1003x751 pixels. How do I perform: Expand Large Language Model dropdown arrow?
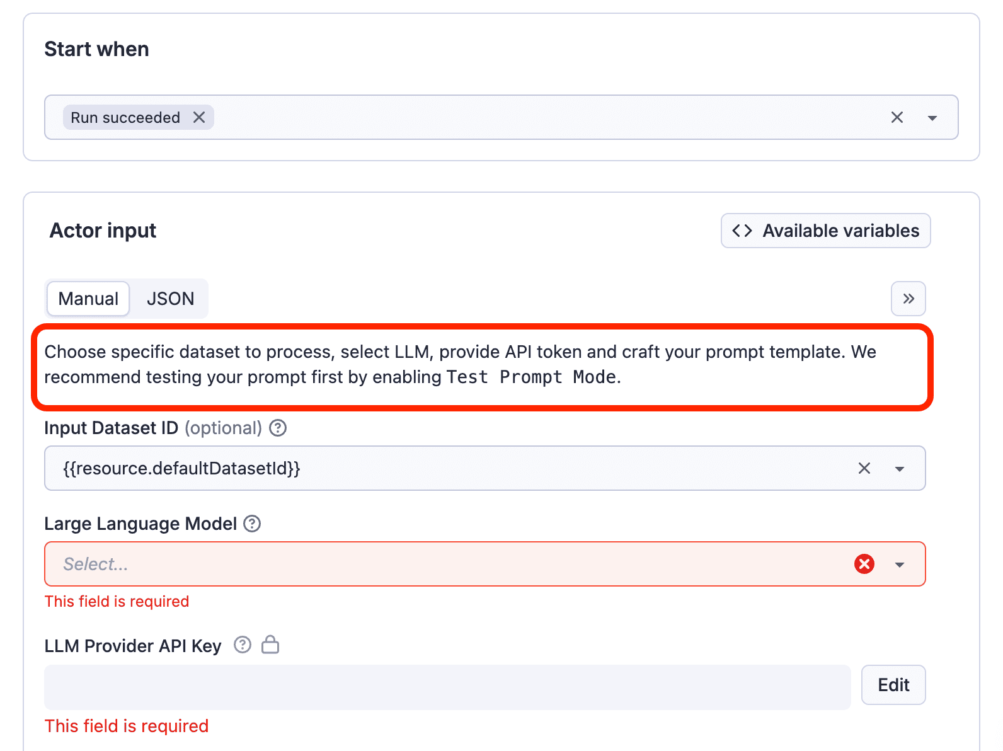click(900, 565)
